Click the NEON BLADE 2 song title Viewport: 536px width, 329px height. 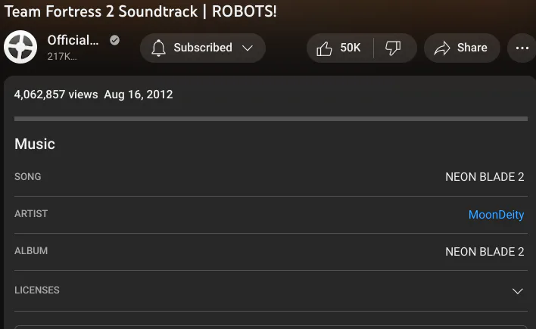tap(485, 177)
